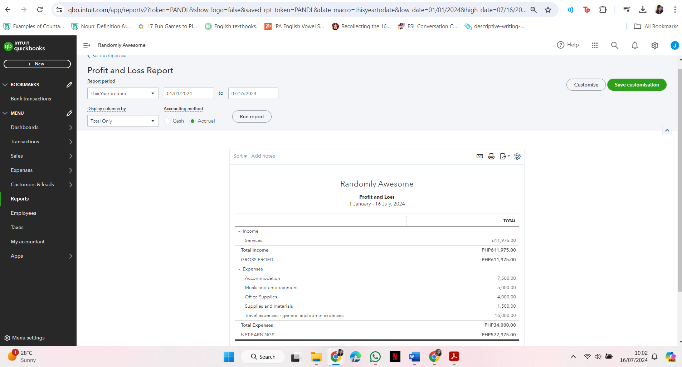Collapse the BOOKMARKS section
Screen dimensions: 682x367
5,85
